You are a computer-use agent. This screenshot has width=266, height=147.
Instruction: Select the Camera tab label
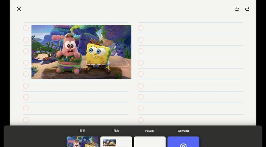tap(183, 131)
